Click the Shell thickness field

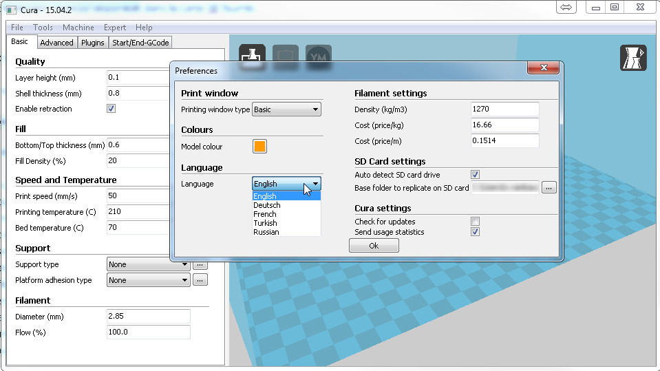pos(138,93)
